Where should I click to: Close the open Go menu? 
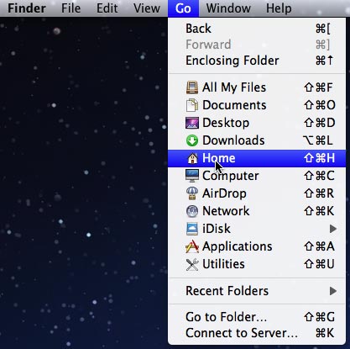[x=183, y=8]
